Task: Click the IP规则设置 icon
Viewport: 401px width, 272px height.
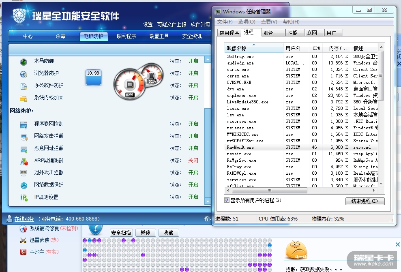Action: pos(24,197)
